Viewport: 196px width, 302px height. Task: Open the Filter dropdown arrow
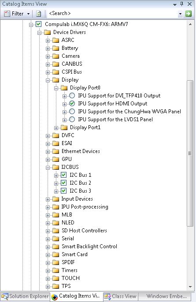click(29, 14)
